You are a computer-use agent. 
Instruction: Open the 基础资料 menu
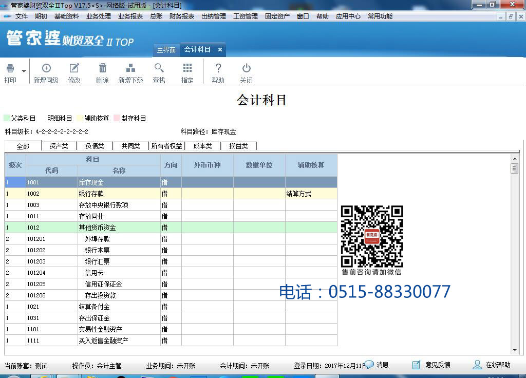pyautogui.click(x=67, y=16)
